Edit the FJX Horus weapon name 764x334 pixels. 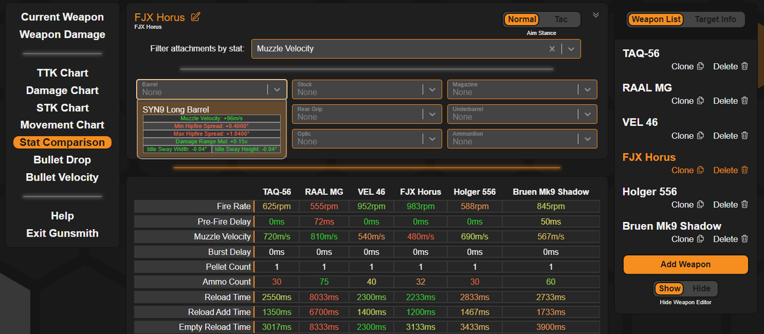tap(195, 17)
